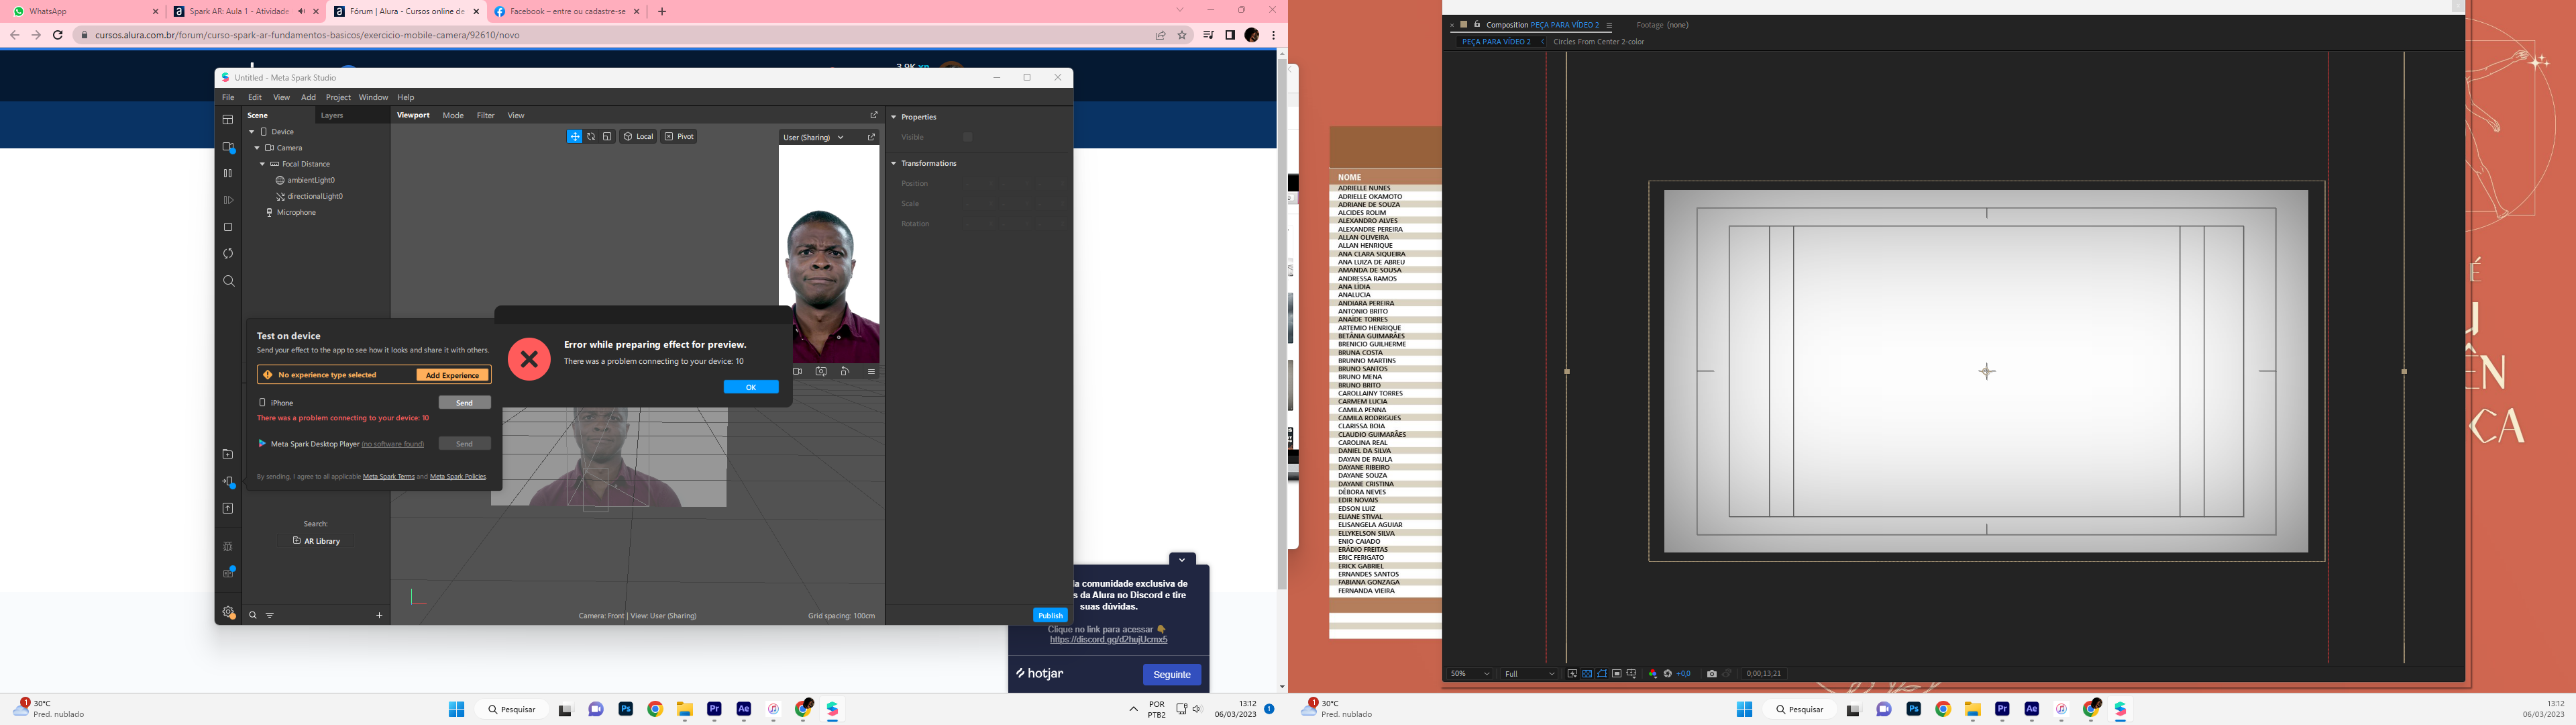Open the After Effects 50% magnification dropdown

pos(1470,674)
